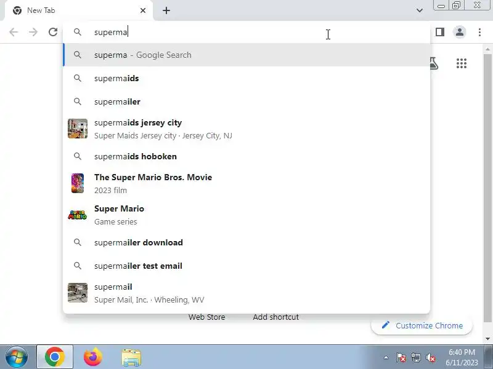Choose 'supermaids jersey city' suggestion
Viewport: 493px width, 369px height.
click(246, 129)
